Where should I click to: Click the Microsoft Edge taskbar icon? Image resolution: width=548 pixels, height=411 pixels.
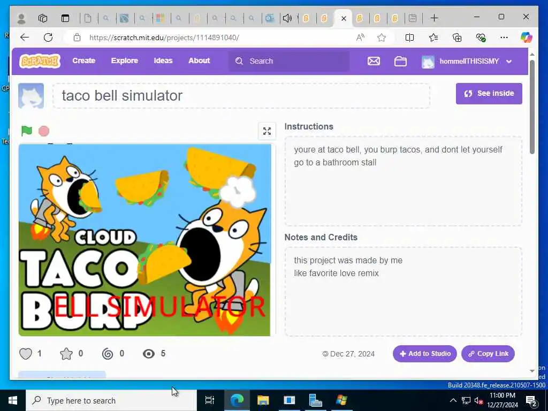click(237, 400)
